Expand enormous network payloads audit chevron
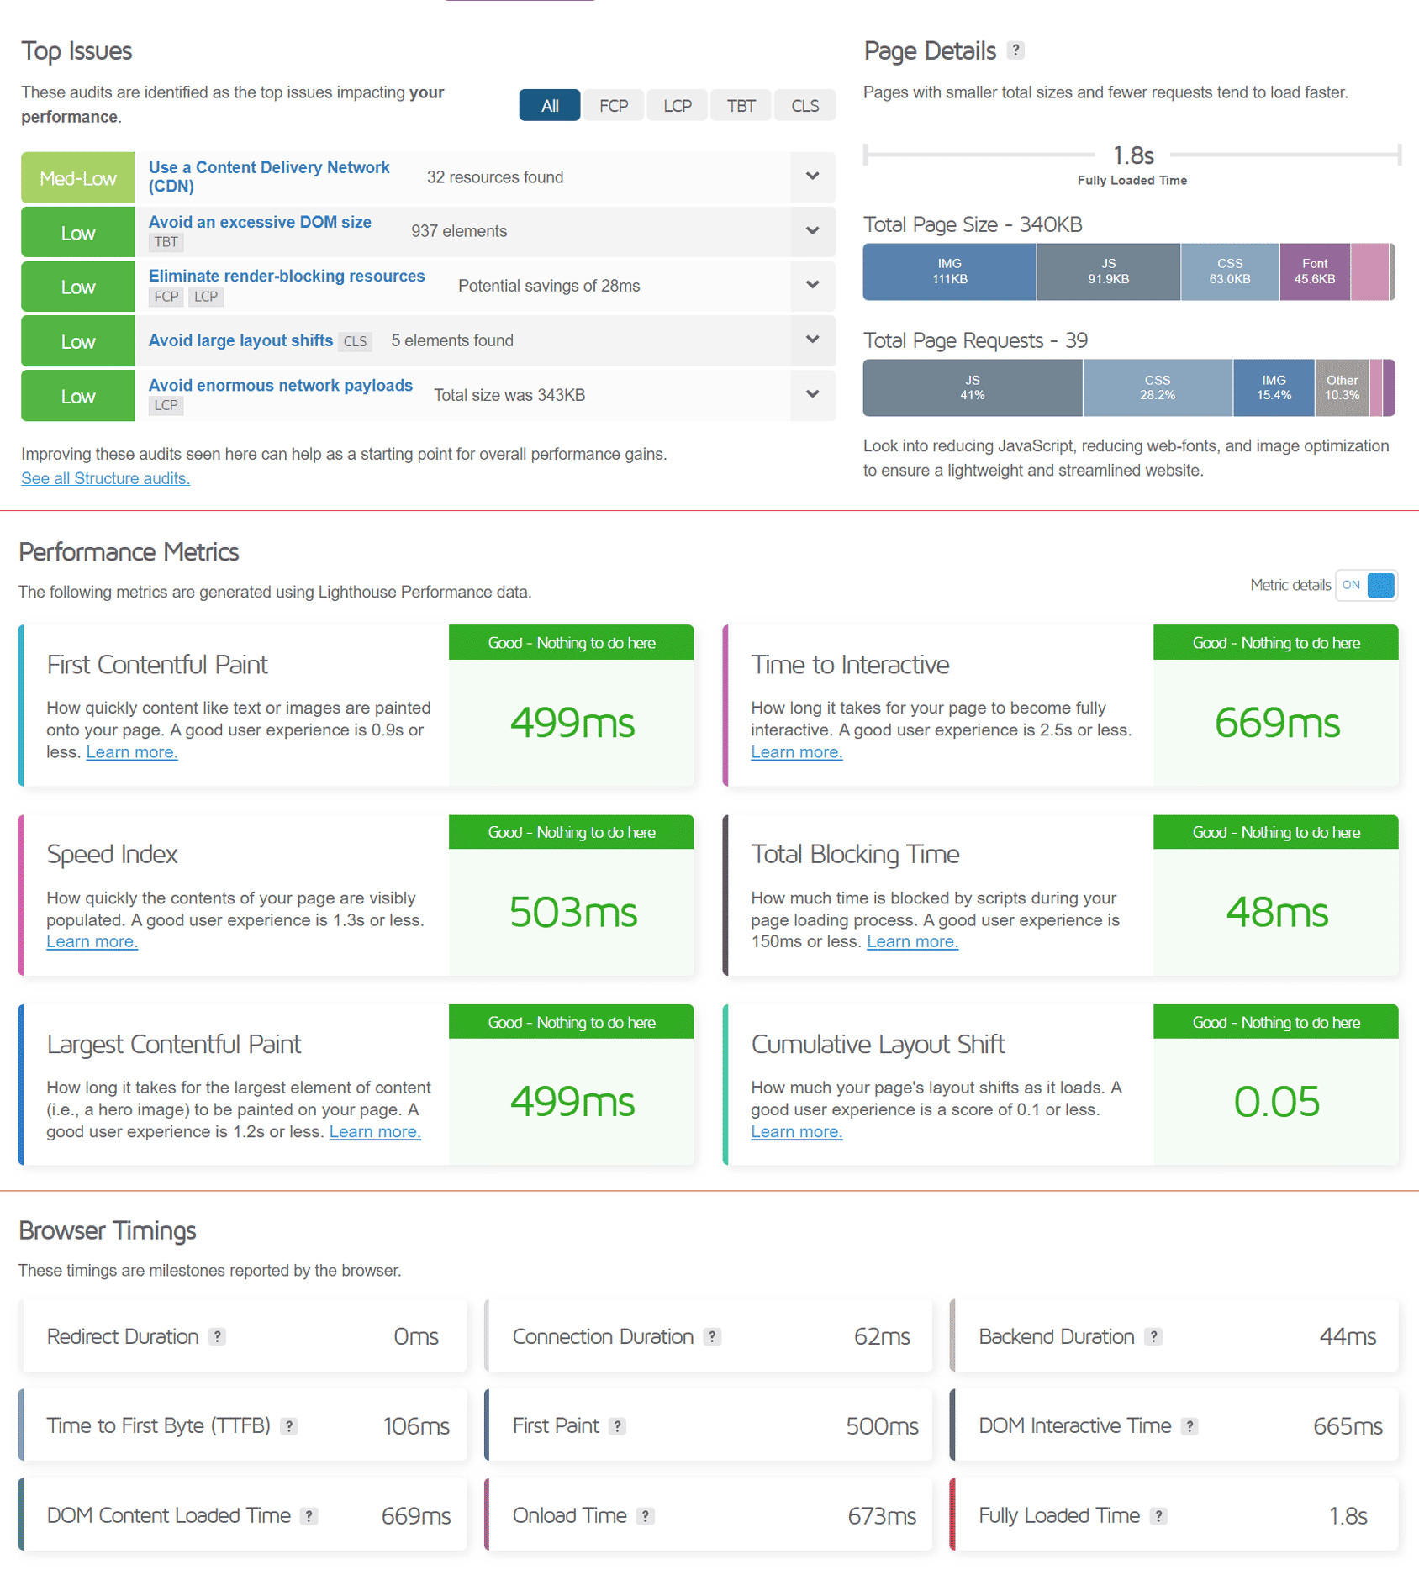This screenshot has width=1419, height=1575. tap(812, 395)
